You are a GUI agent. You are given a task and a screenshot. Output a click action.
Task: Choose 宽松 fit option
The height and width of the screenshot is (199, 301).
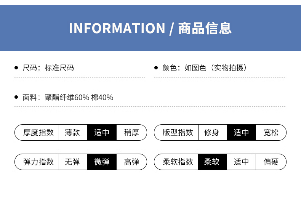click(271, 133)
